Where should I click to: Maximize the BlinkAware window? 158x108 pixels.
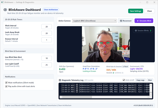pyautogui.click(x=147, y=2)
